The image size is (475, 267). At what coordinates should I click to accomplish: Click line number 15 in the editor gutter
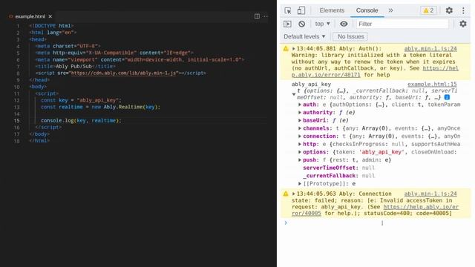click(x=16, y=120)
